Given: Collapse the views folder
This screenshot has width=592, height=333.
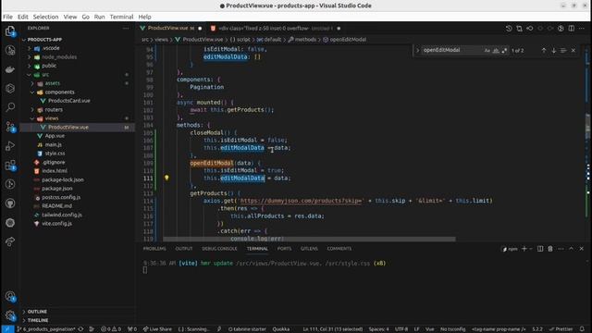Looking at the screenshot, I should pos(32,118).
